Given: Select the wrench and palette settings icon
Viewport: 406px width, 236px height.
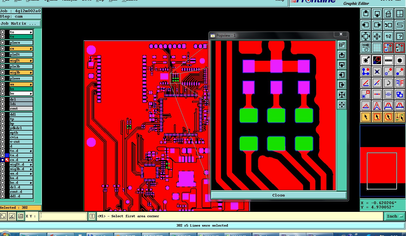Looking at the screenshot, I should 366,48.
